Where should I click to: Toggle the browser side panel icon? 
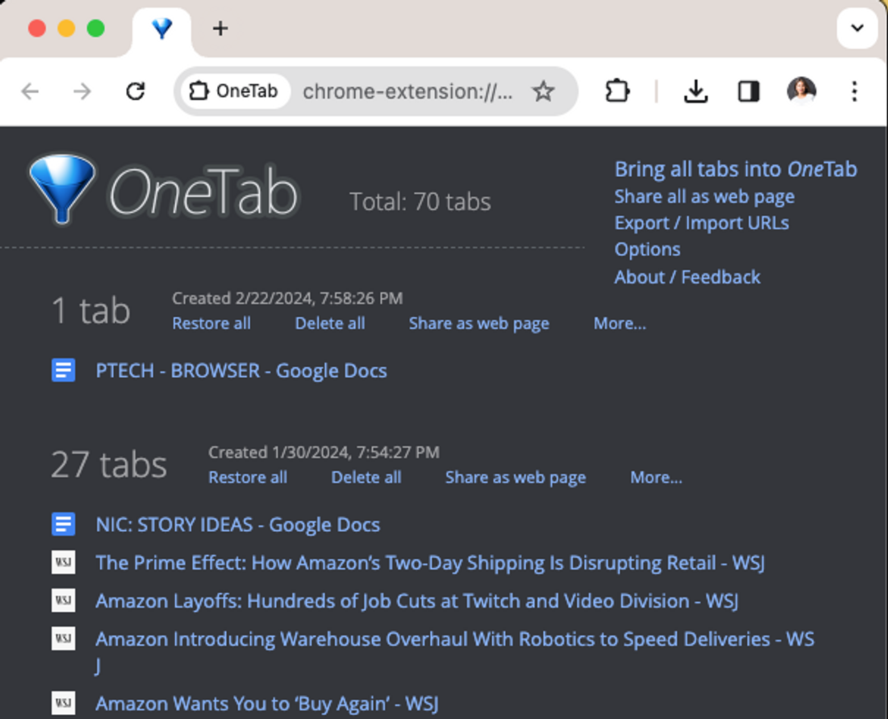pyautogui.click(x=748, y=91)
